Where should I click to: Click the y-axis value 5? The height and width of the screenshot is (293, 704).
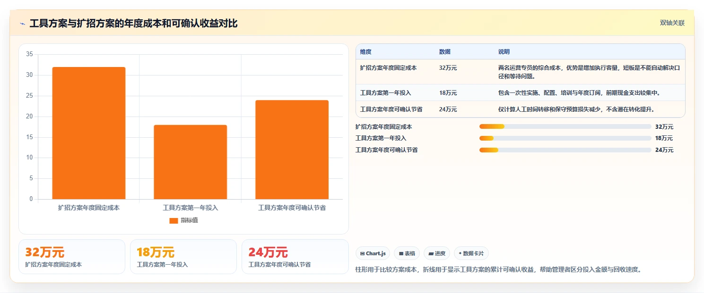click(31, 178)
